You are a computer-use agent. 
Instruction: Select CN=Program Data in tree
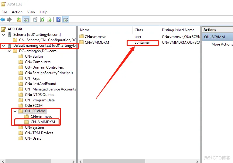click(x=40, y=100)
